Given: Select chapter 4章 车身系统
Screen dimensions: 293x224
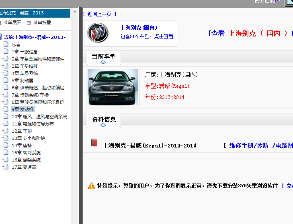Looking at the screenshot, I should coord(25,73).
